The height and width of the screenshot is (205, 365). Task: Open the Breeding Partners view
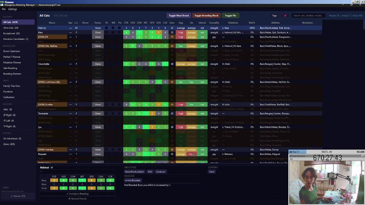point(18,74)
